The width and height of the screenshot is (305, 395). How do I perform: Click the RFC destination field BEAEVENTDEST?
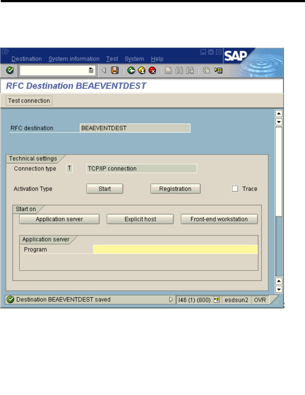point(135,128)
